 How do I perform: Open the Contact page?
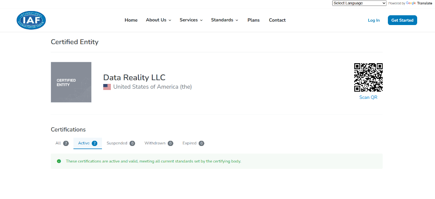pos(277,20)
